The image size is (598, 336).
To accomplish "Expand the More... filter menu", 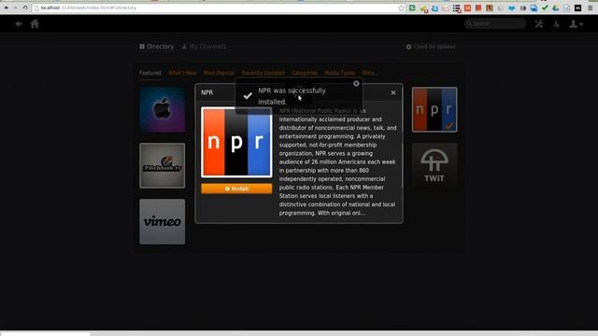I will point(369,73).
